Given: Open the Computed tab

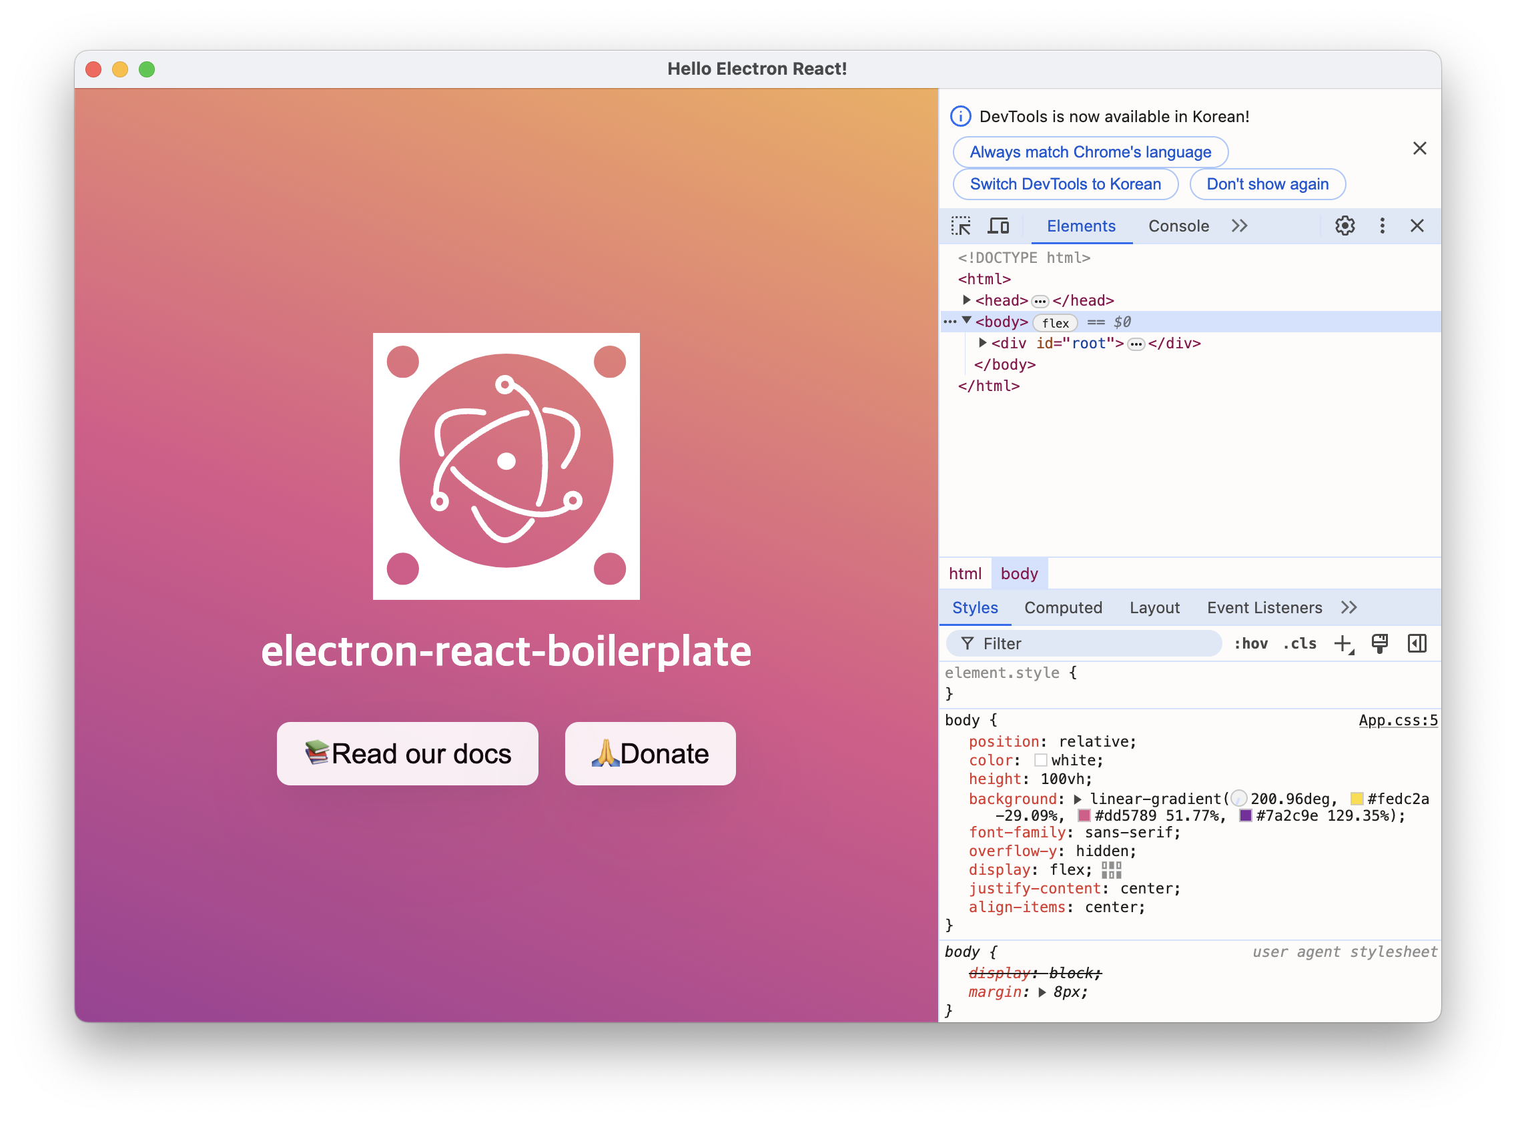Looking at the screenshot, I should (1063, 608).
